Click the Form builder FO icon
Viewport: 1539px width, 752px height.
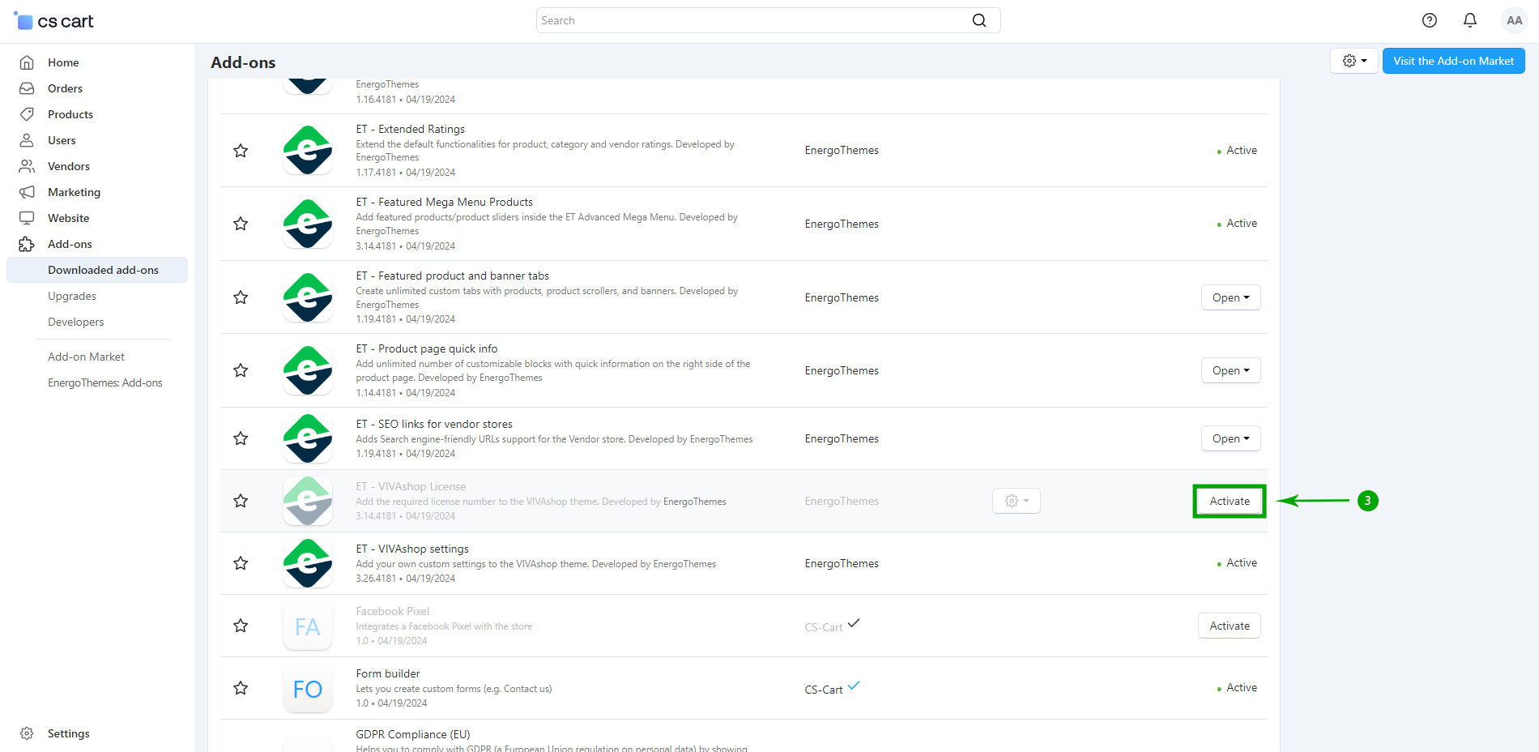pos(308,689)
